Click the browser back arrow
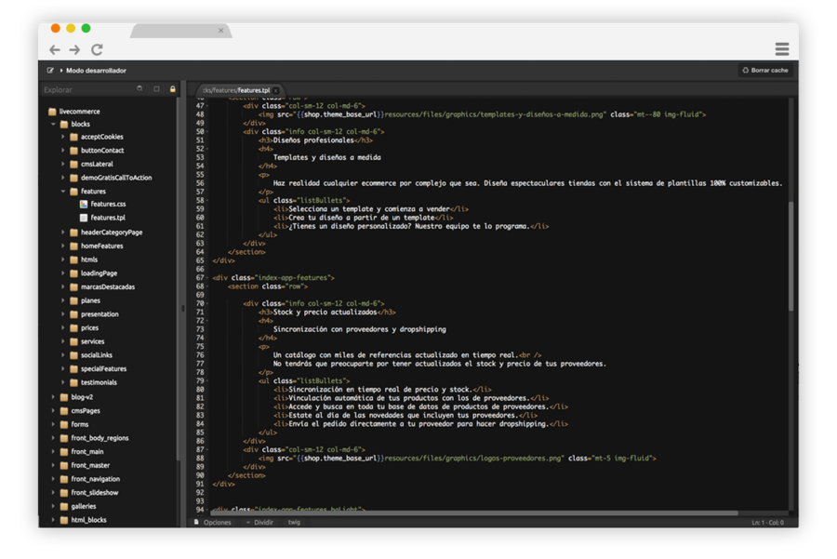Image resolution: width=837 pixels, height=559 pixels. 55,49
